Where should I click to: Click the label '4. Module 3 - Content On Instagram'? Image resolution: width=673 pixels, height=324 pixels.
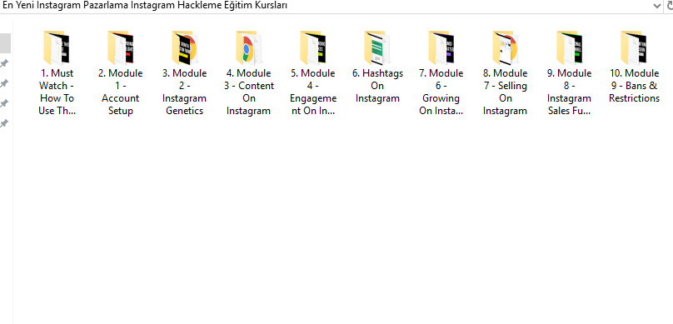248,92
